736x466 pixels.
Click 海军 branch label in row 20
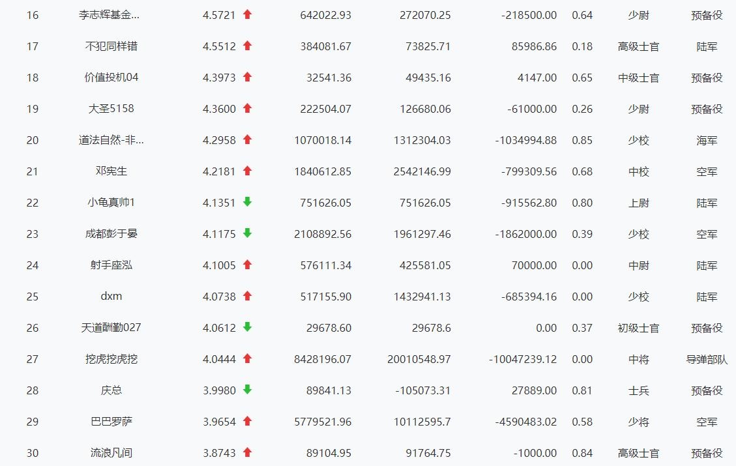pyautogui.click(x=707, y=140)
